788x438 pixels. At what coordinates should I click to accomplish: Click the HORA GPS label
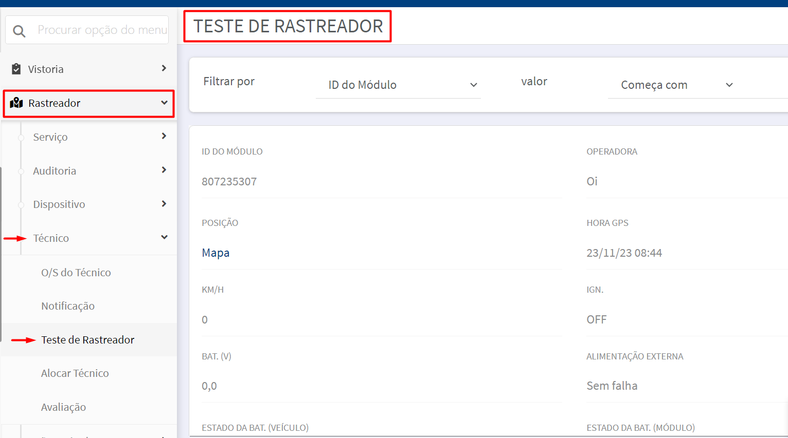607,223
